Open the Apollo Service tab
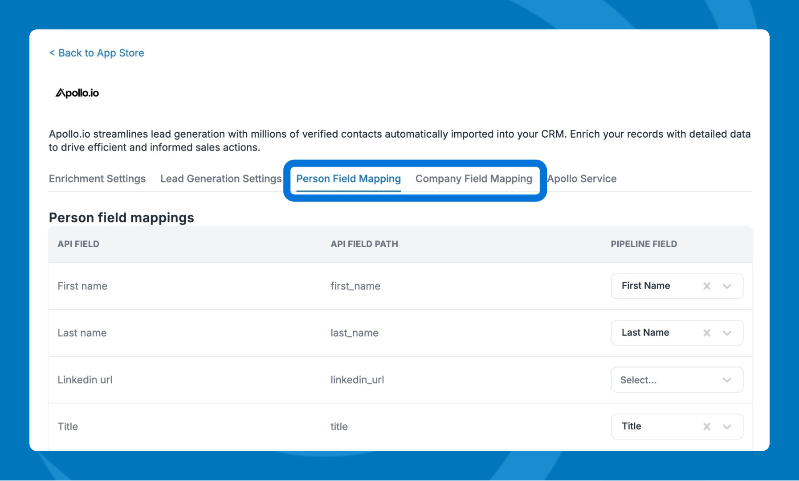The height and width of the screenshot is (481, 799). pos(582,179)
